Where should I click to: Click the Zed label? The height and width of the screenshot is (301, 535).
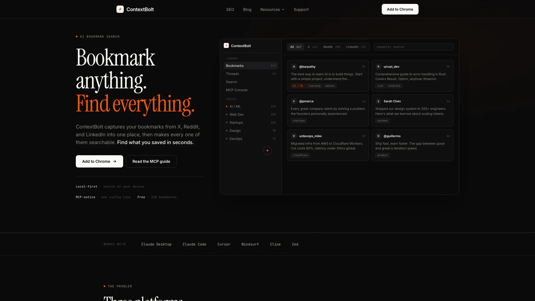click(x=295, y=244)
